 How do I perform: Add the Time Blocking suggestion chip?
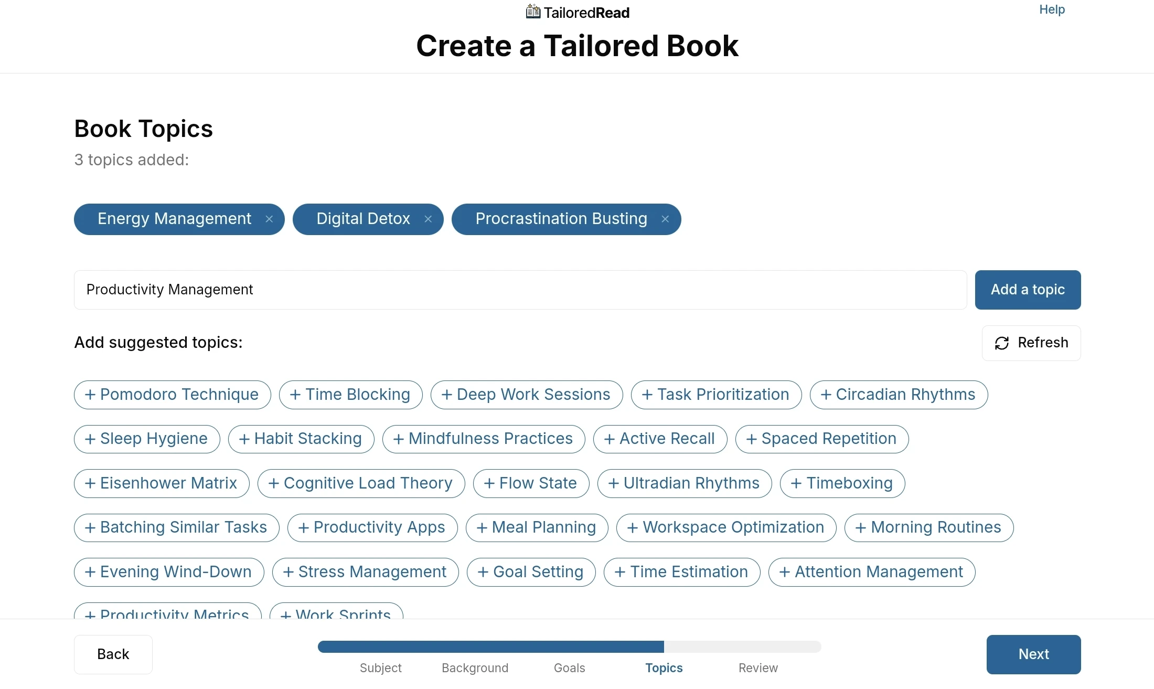tap(350, 395)
